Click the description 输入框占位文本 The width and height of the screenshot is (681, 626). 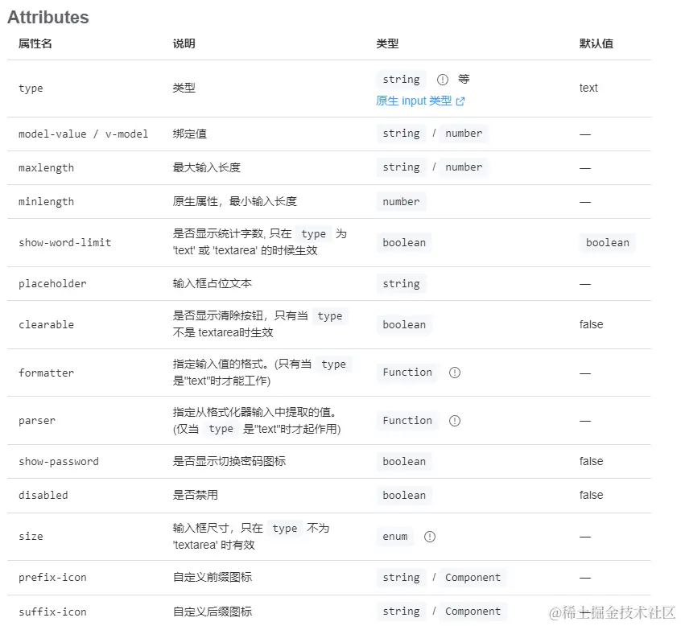coord(212,283)
